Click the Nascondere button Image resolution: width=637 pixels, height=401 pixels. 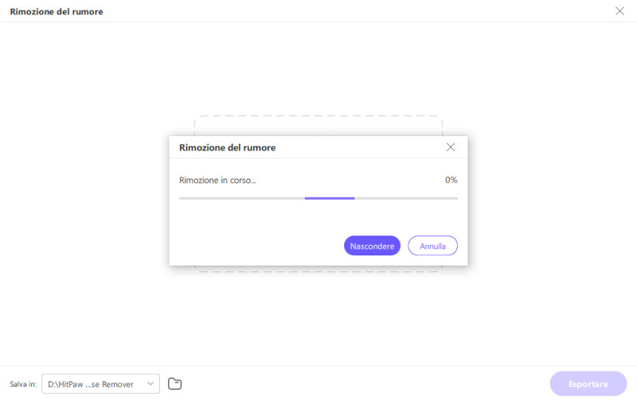click(x=372, y=246)
